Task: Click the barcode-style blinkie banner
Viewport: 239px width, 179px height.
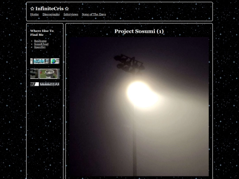Action: pos(50,84)
